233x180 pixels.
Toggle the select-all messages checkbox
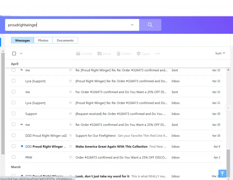[x=14, y=54]
